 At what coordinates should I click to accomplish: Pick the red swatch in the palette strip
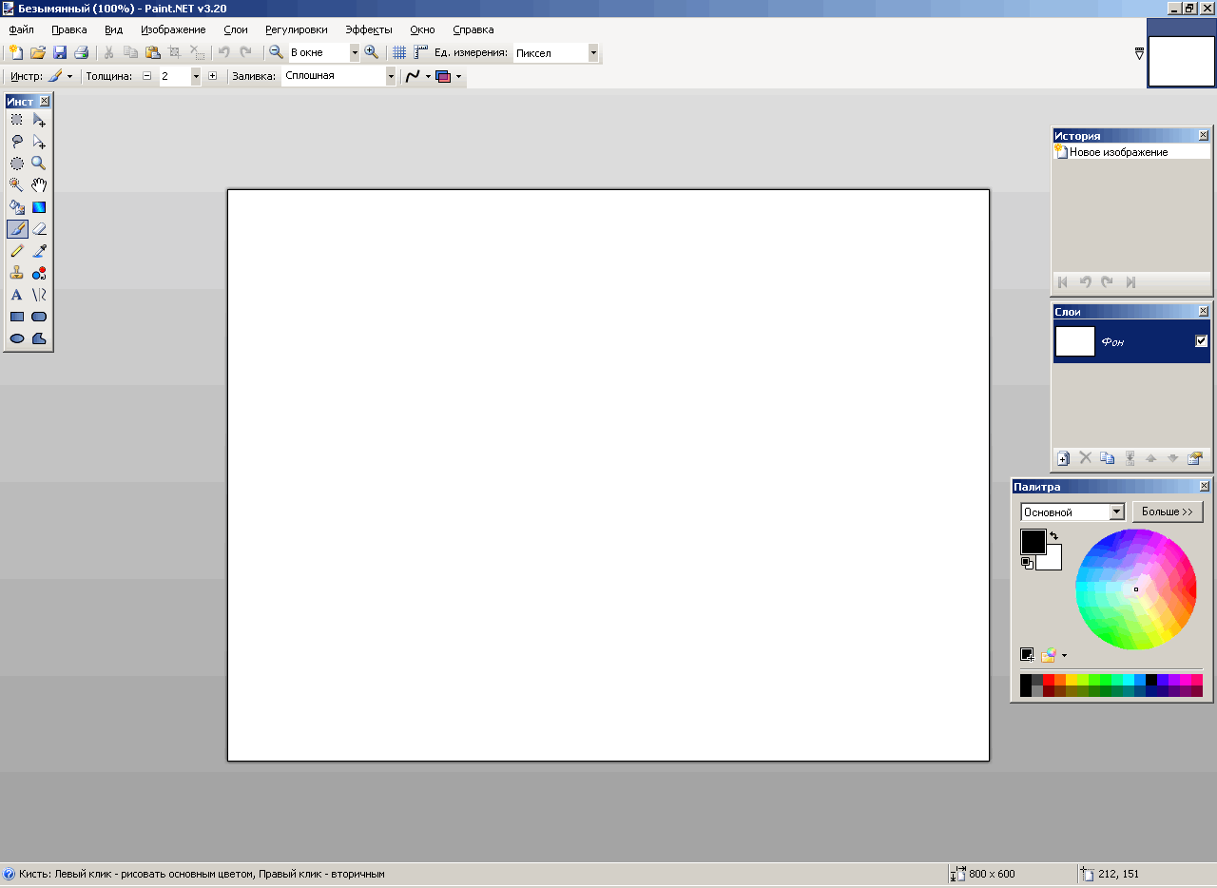click(x=1049, y=680)
